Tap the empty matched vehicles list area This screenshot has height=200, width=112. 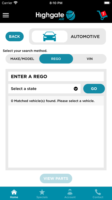pyautogui.click(x=56, y=136)
